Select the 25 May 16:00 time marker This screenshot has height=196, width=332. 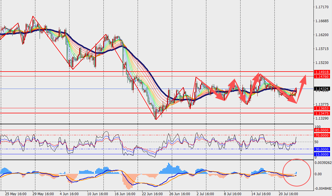[x=16, y=194]
